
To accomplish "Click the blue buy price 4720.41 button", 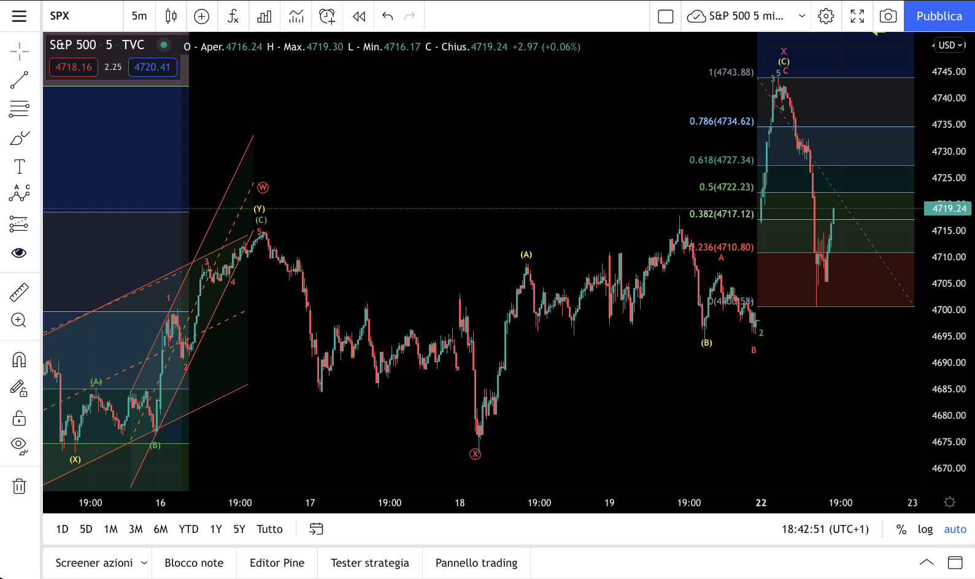I will point(153,67).
